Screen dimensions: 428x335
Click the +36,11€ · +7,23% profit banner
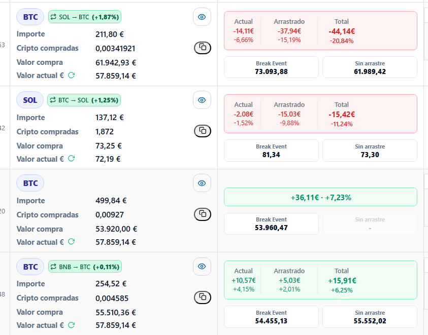(x=320, y=197)
